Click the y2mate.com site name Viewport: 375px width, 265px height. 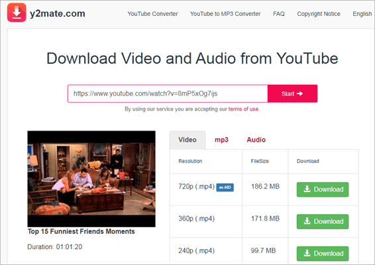point(58,14)
